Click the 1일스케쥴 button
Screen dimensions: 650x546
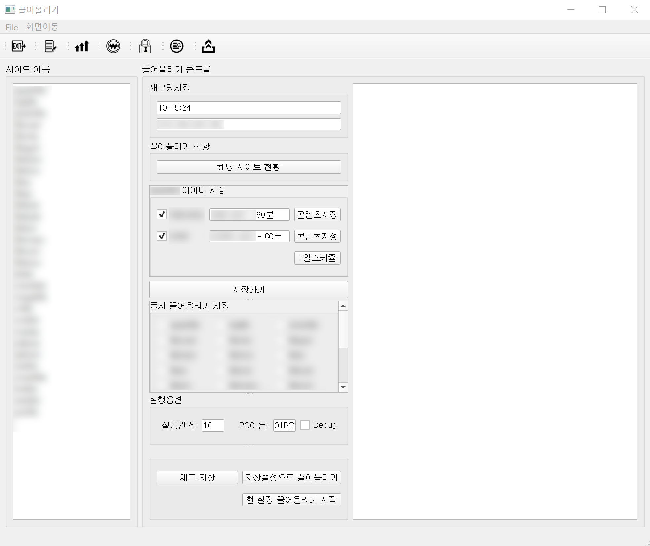pyautogui.click(x=317, y=258)
